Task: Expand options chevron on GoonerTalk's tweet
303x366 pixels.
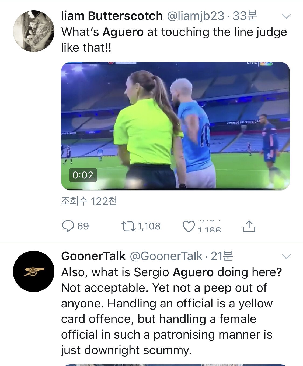Action: [286, 257]
